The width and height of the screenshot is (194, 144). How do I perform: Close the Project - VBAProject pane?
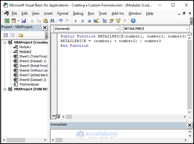point(45,27)
